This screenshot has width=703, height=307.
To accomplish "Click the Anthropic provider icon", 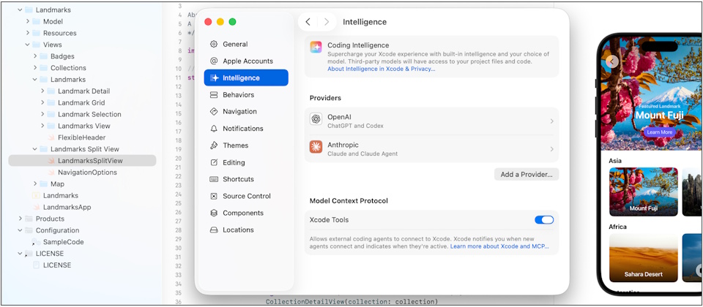I will pyautogui.click(x=316, y=148).
